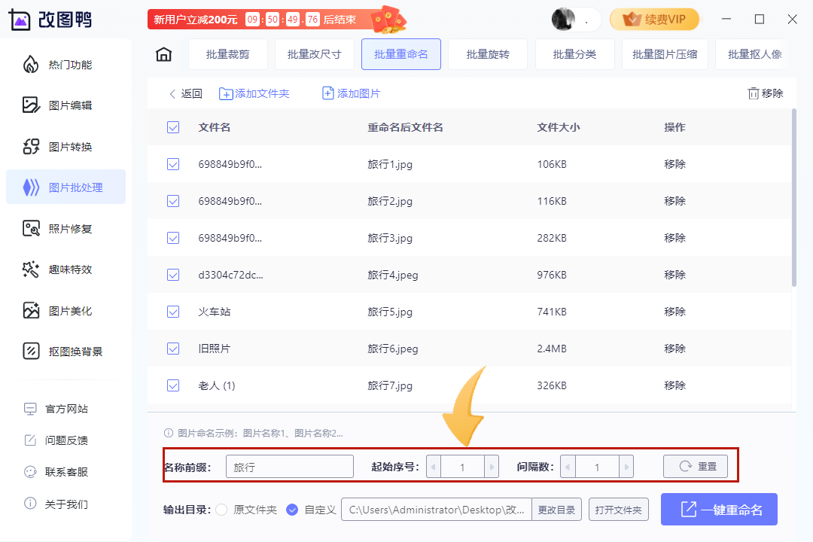813x542 pixels.
Task: Uncheck the 火车站 file row checkbox
Action: [173, 312]
